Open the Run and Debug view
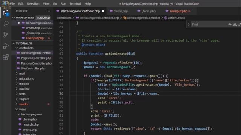This screenshot has width=241, height=135. (x=6, y=46)
